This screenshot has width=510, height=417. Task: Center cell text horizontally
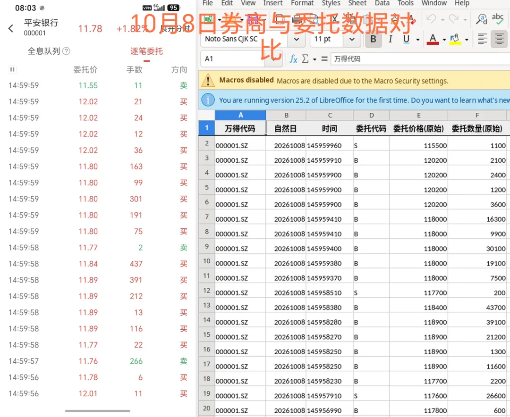499,39
